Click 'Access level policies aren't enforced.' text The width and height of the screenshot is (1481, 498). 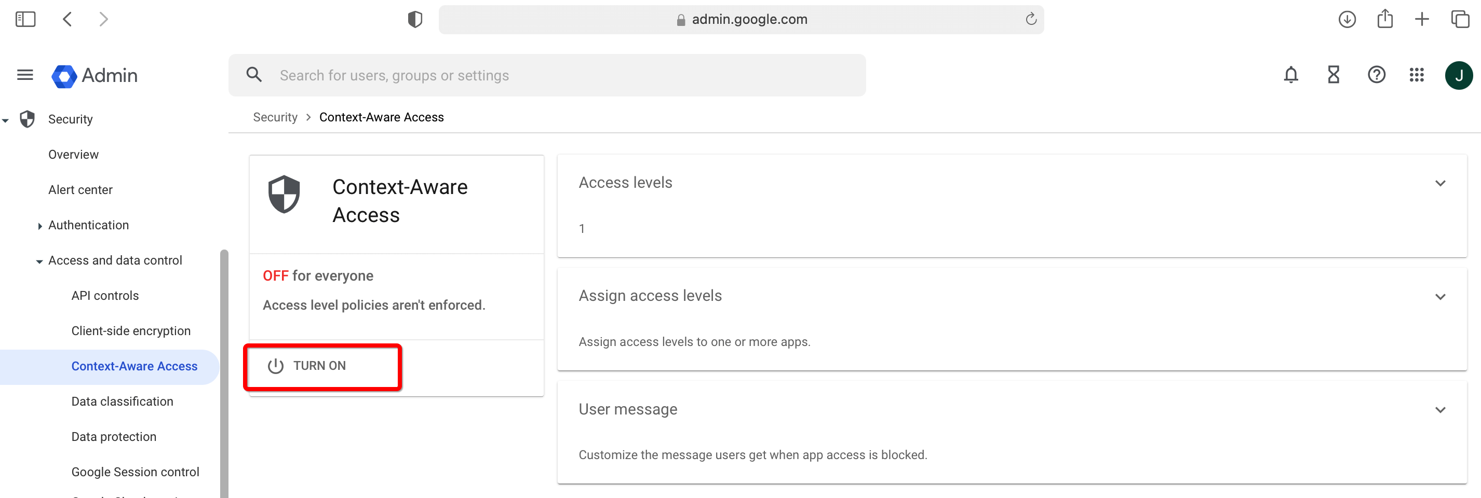(374, 306)
